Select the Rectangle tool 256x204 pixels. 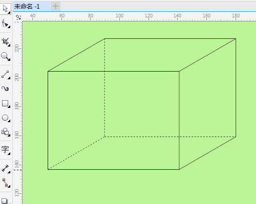[5, 103]
